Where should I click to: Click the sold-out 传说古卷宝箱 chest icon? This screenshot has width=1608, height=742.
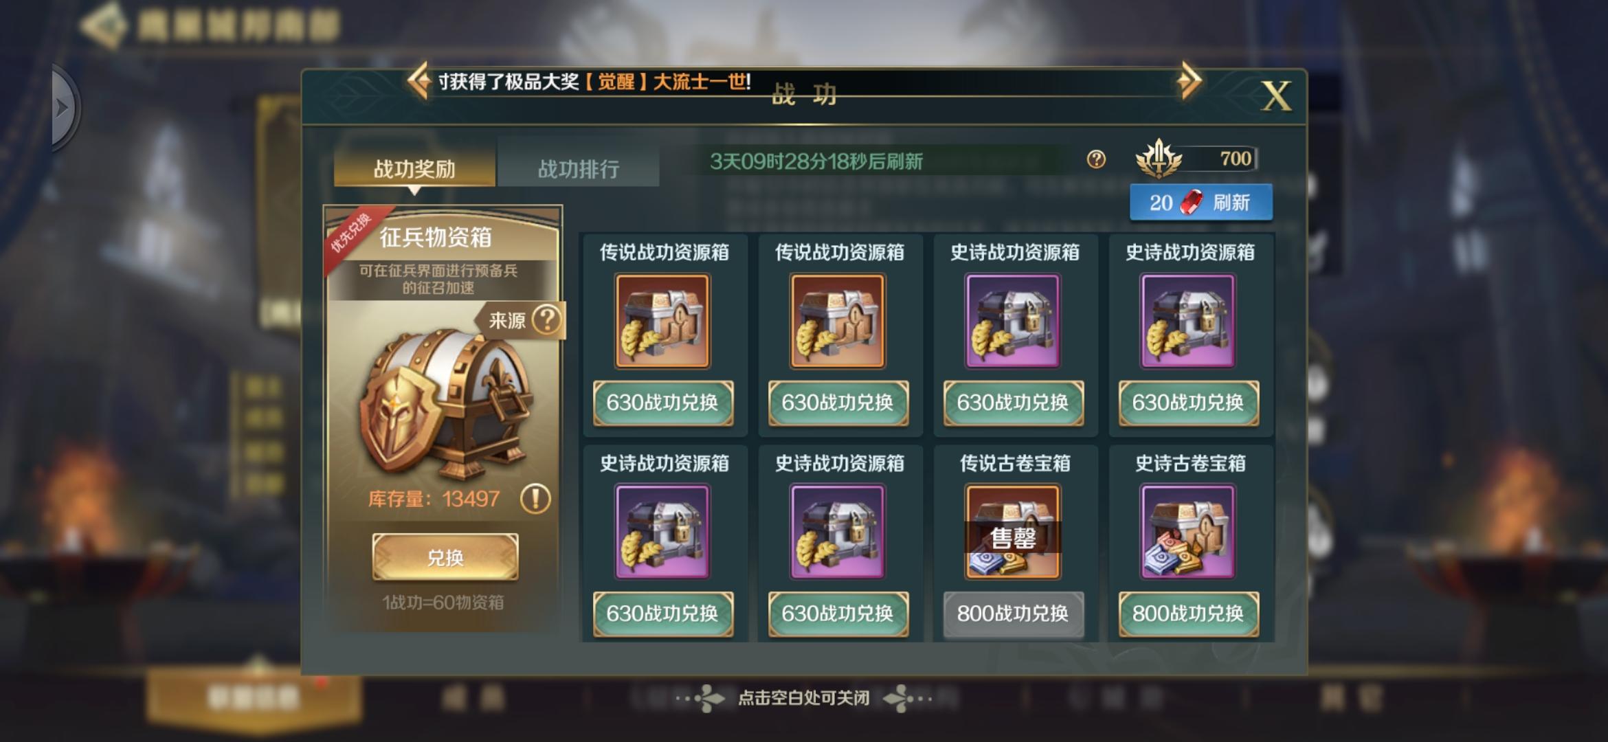click(x=1013, y=532)
